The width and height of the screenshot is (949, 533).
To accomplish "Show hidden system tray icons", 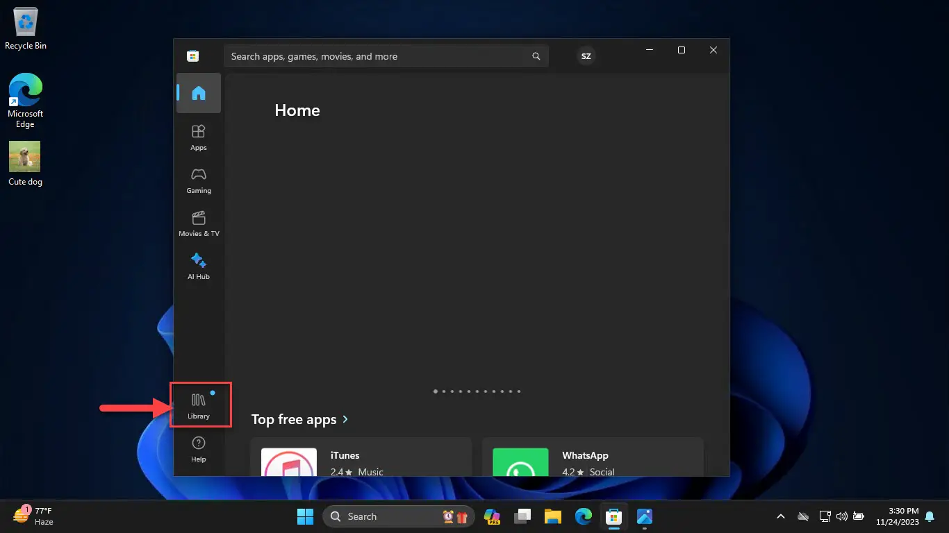I will pos(781,516).
